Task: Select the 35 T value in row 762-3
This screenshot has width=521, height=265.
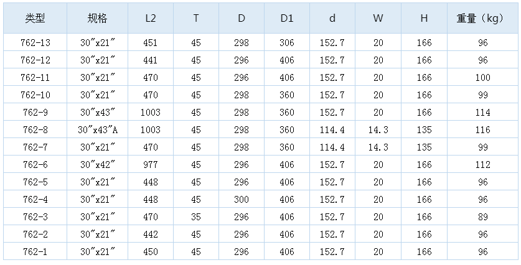Action: coord(196,217)
